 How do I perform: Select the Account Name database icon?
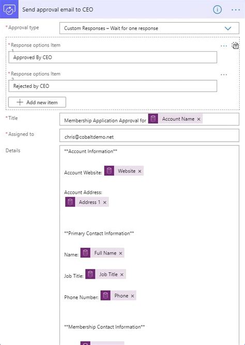pos(153,118)
